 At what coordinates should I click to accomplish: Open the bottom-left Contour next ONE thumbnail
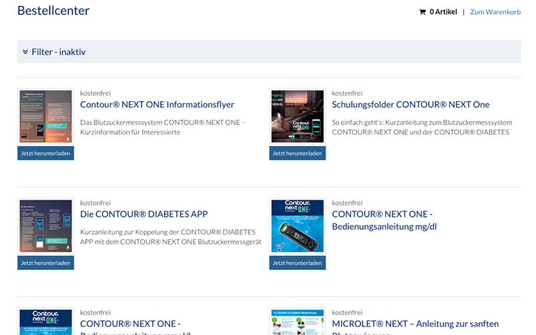(46, 322)
